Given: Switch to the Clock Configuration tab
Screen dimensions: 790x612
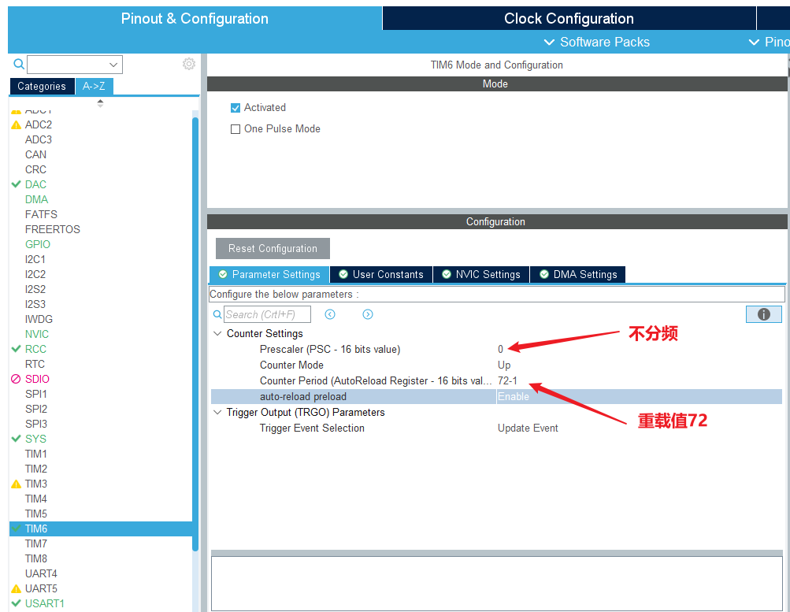Looking at the screenshot, I should (569, 18).
